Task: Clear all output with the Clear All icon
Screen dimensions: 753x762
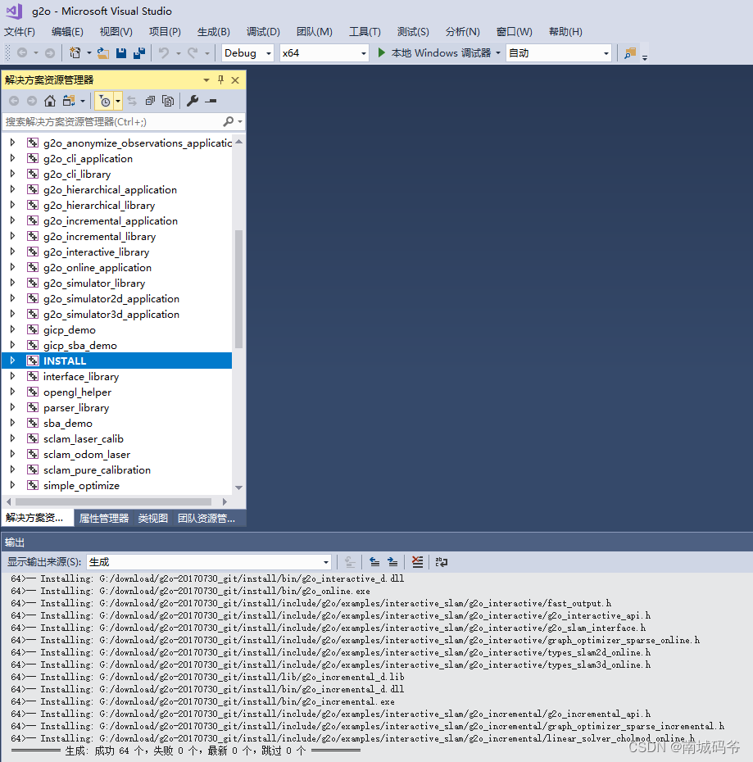Action: 417,562
